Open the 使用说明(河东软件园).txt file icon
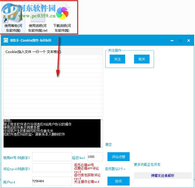 pos(38,17)
